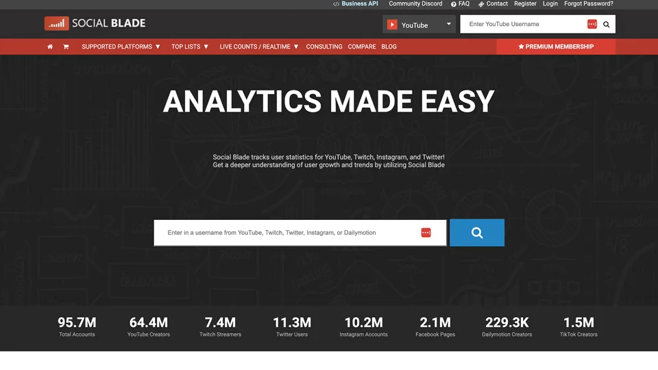Click the red dots icon in the main search field
The height and width of the screenshot is (370, 658).
point(426,232)
